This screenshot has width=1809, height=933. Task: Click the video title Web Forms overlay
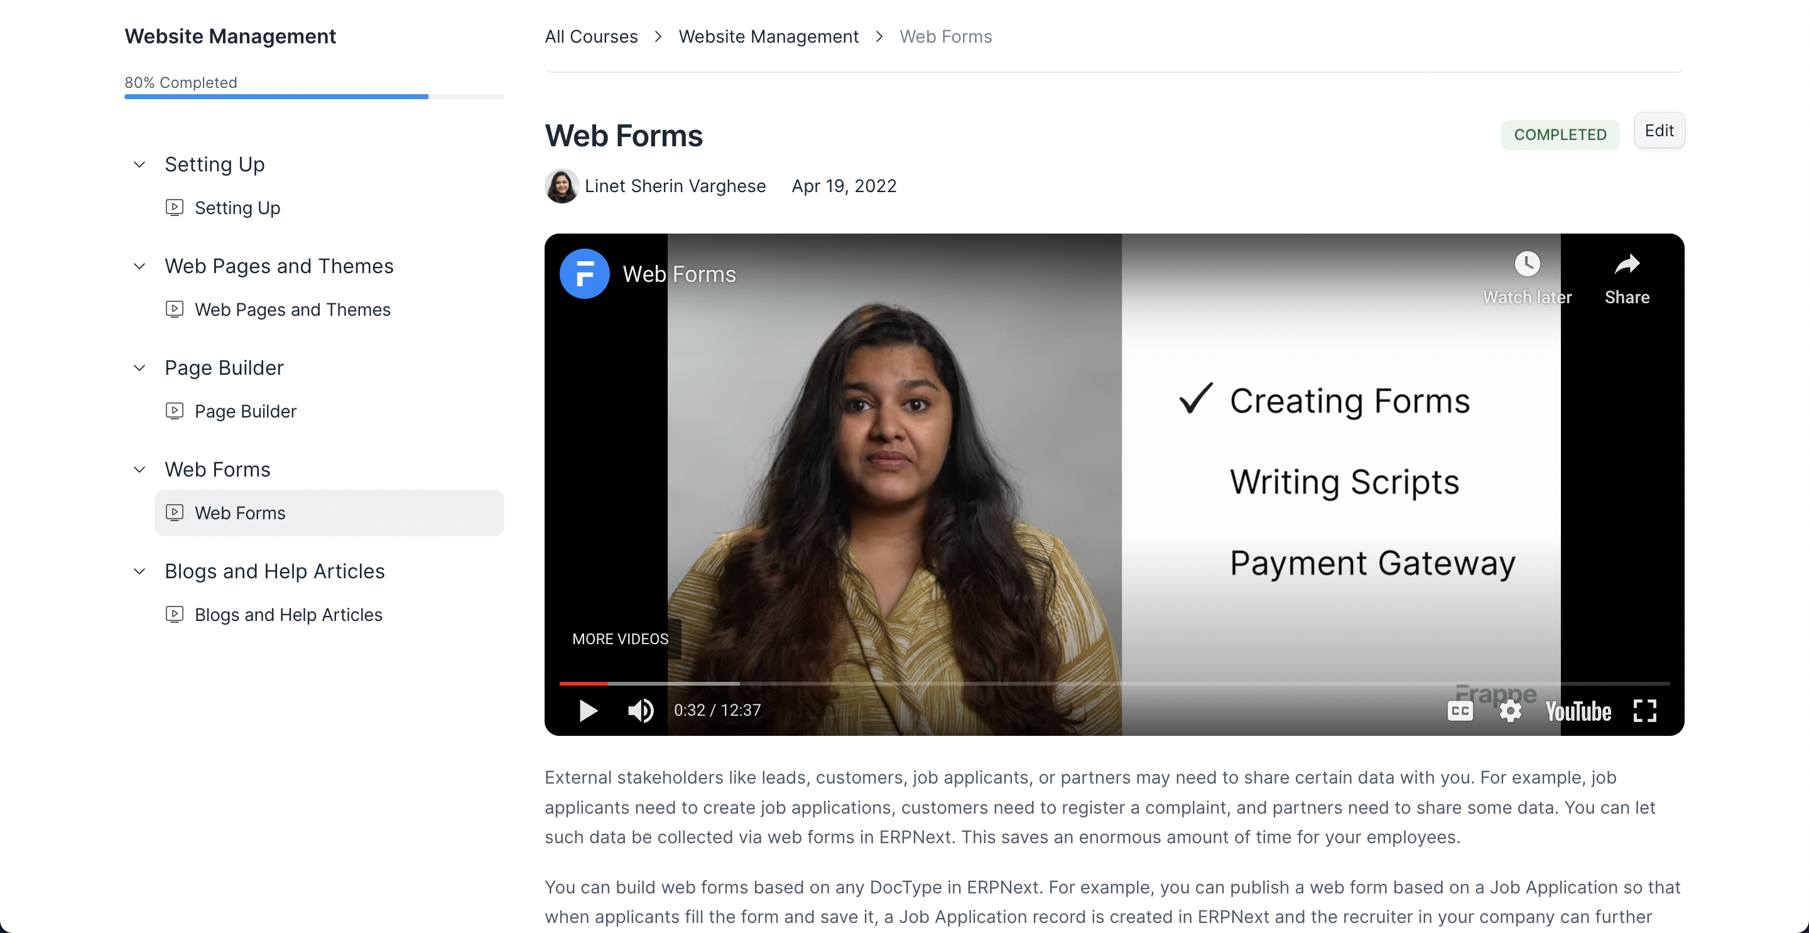point(679,274)
